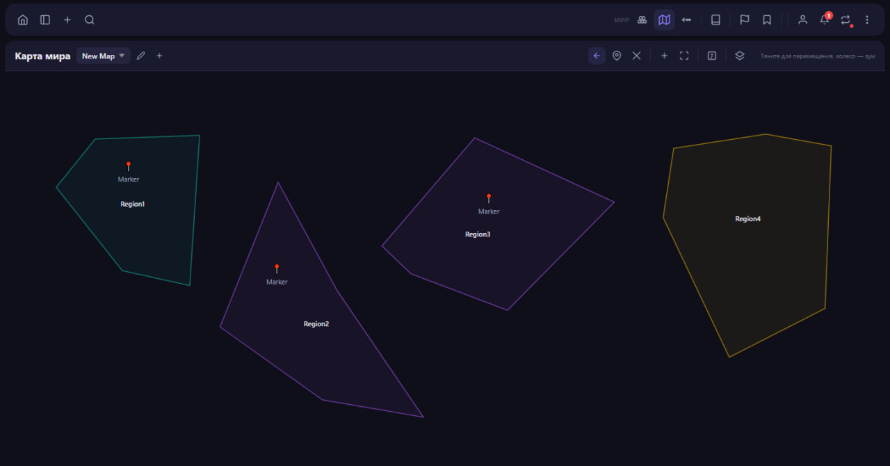The image size is (890, 466).
Task: Go to the home screen icon
Action: tap(23, 20)
